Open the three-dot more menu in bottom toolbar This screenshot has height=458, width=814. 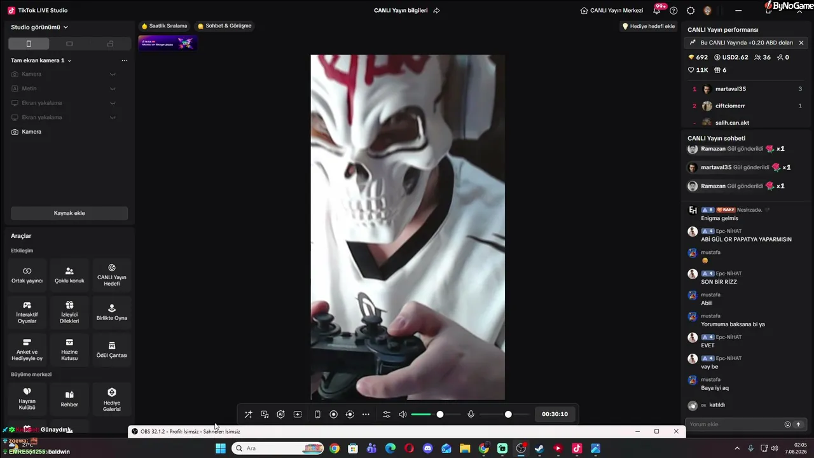click(x=366, y=414)
